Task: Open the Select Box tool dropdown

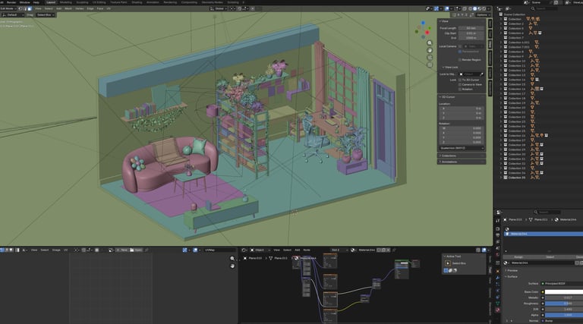Action: coord(46,15)
